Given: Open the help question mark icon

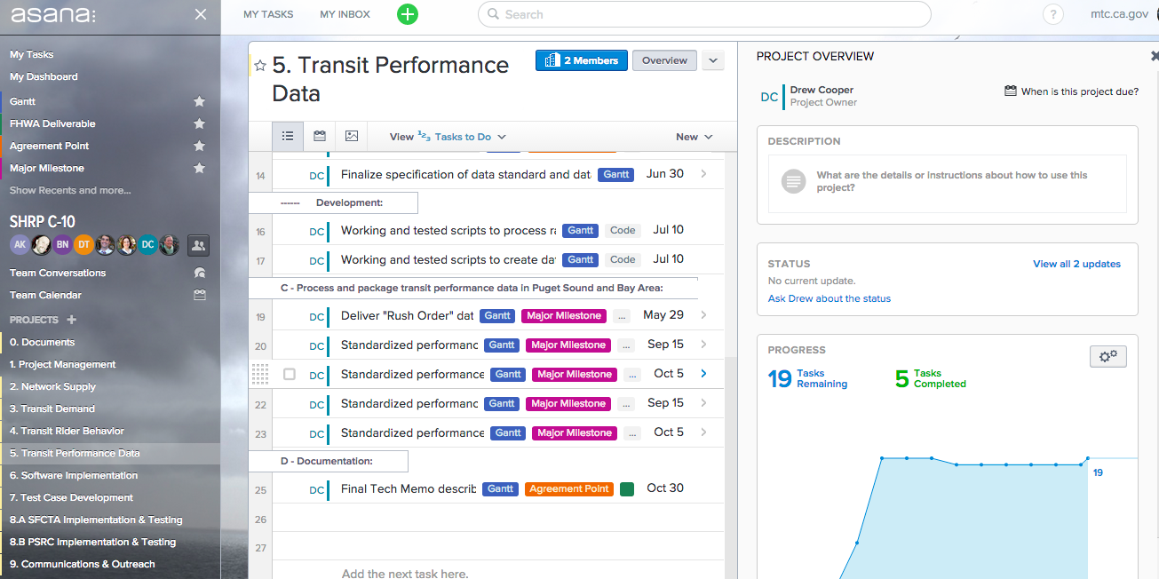Looking at the screenshot, I should [x=1052, y=14].
